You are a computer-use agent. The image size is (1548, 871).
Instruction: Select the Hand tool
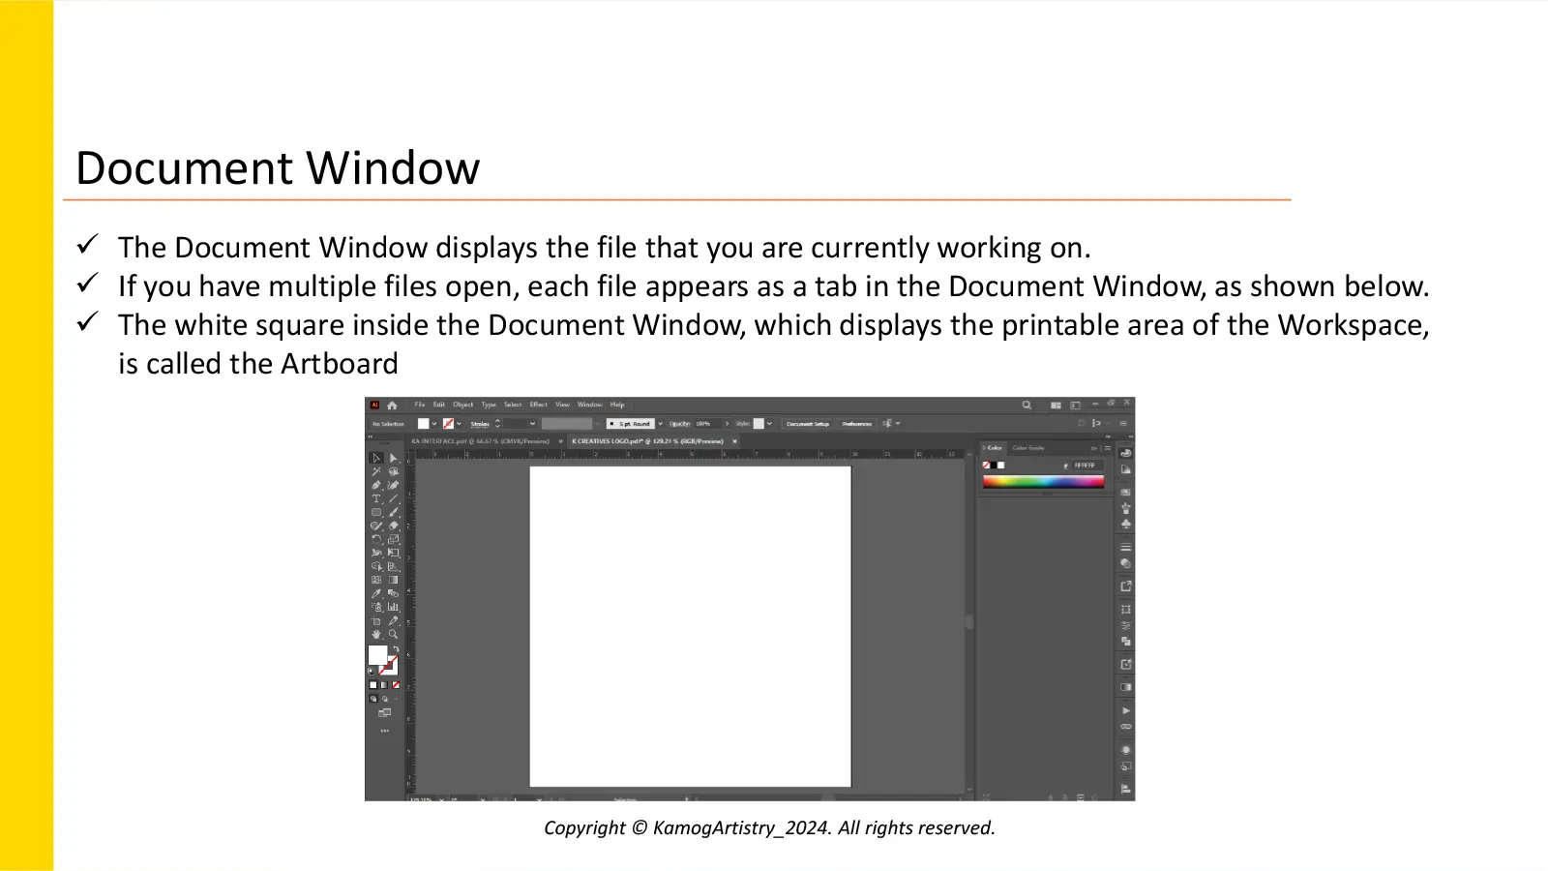(x=376, y=634)
